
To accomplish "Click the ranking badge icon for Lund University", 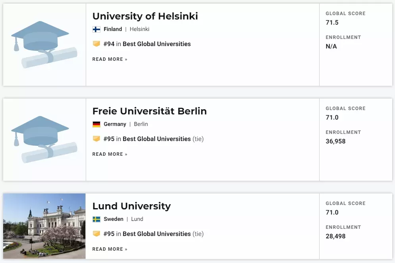I will [96, 234].
